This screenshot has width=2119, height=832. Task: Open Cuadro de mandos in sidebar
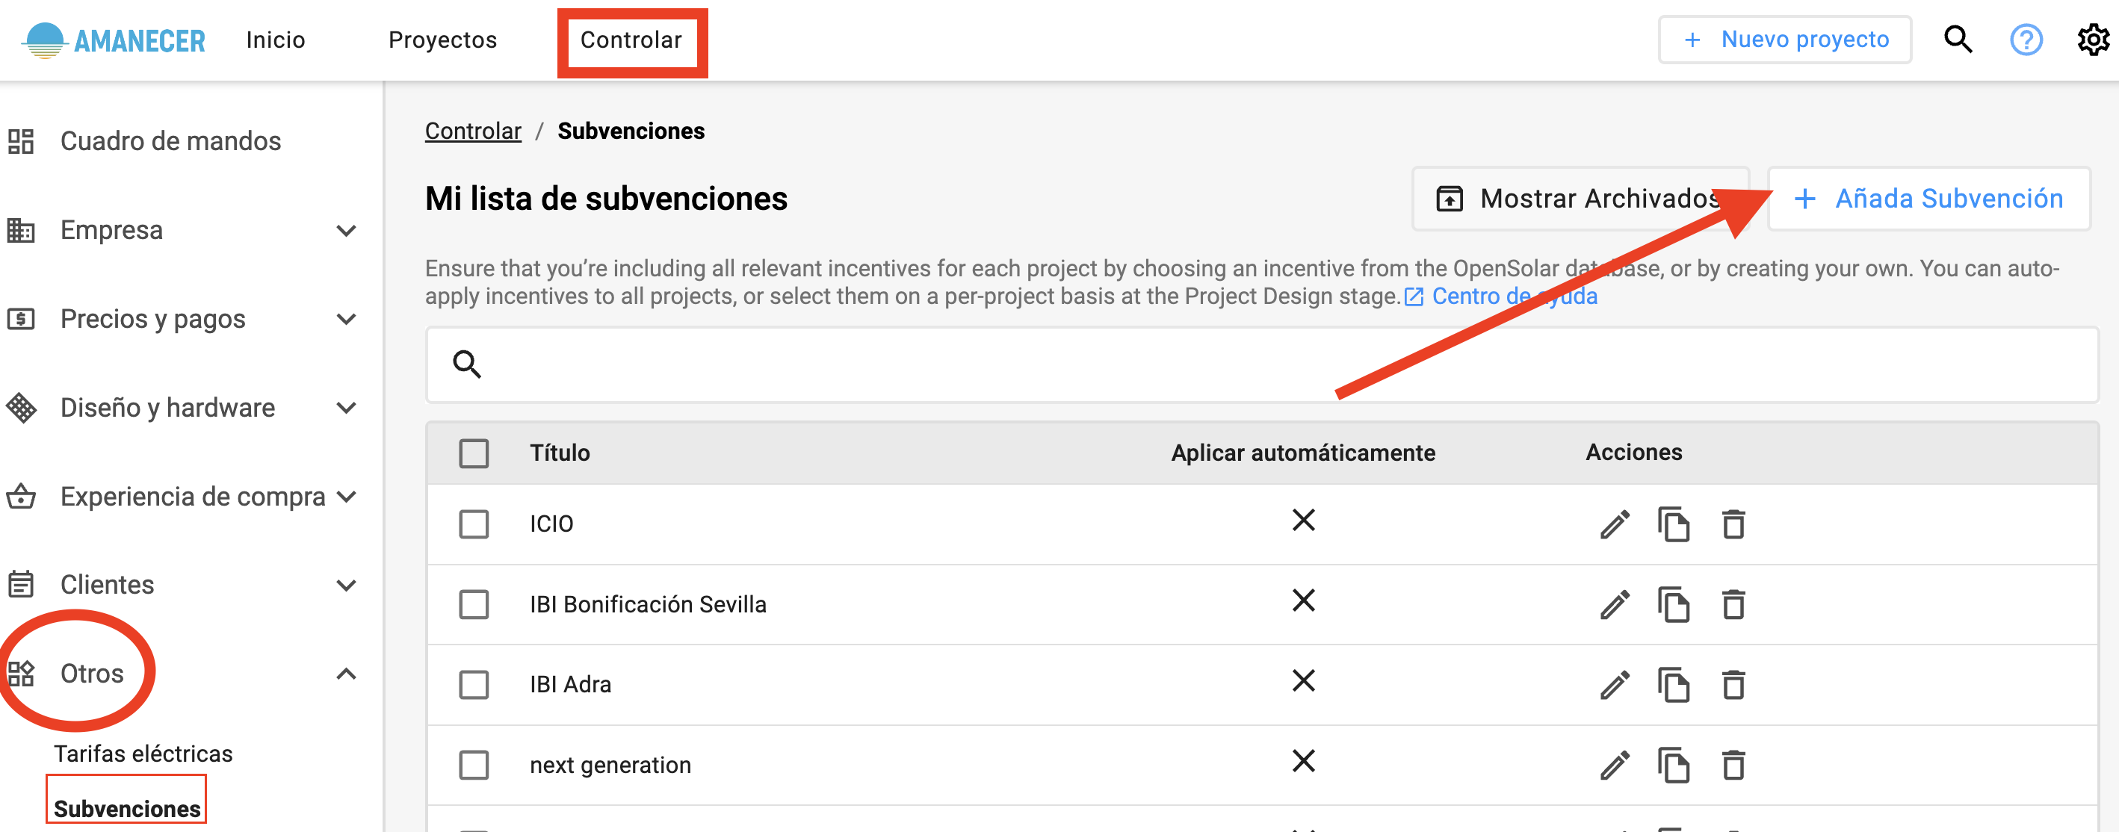[171, 141]
